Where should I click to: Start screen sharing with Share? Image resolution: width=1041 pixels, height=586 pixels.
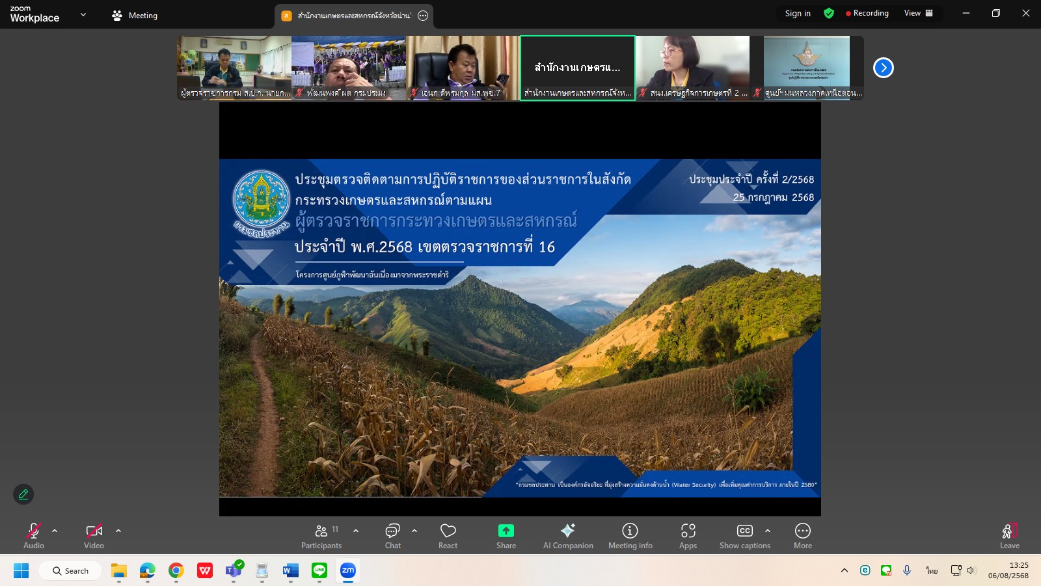(x=506, y=535)
